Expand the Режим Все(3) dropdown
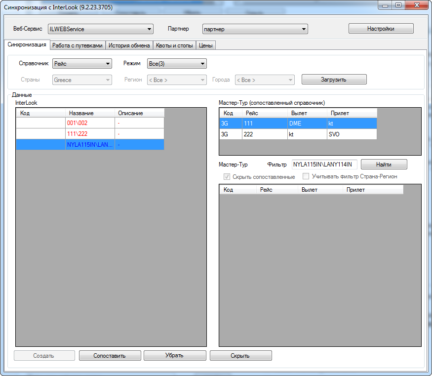Image resolution: width=432 pixels, height=376 pixels. tap(177, 64)
